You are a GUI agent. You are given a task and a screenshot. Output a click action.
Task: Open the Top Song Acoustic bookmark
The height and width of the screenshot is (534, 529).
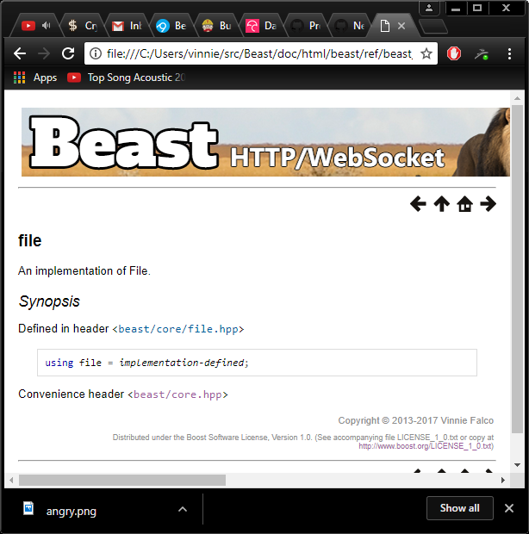point(126,78)
